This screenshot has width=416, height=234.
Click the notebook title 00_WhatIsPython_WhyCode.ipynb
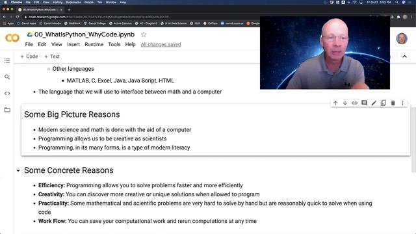[84, 34]
